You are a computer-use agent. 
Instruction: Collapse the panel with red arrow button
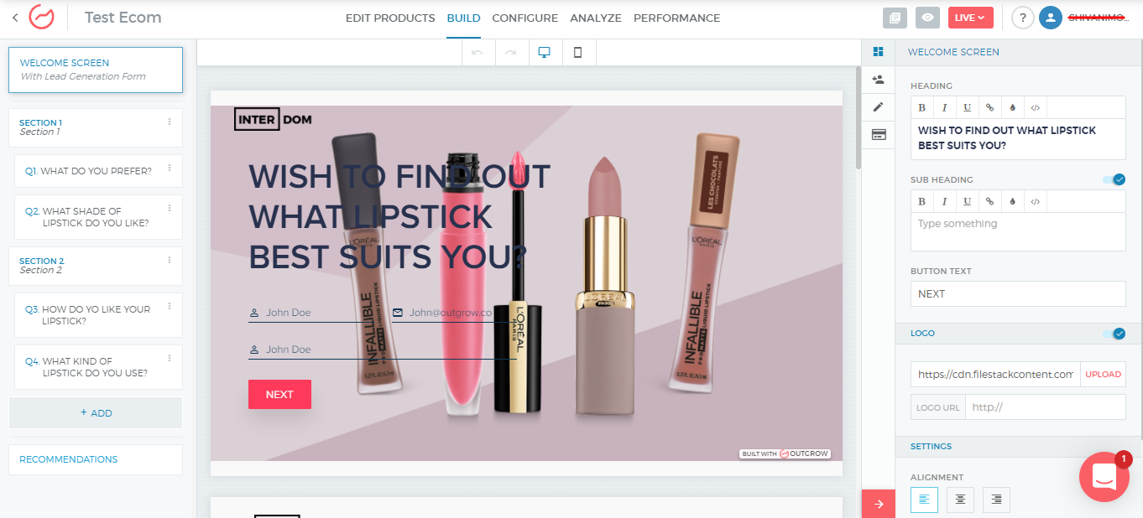[879, 504]
